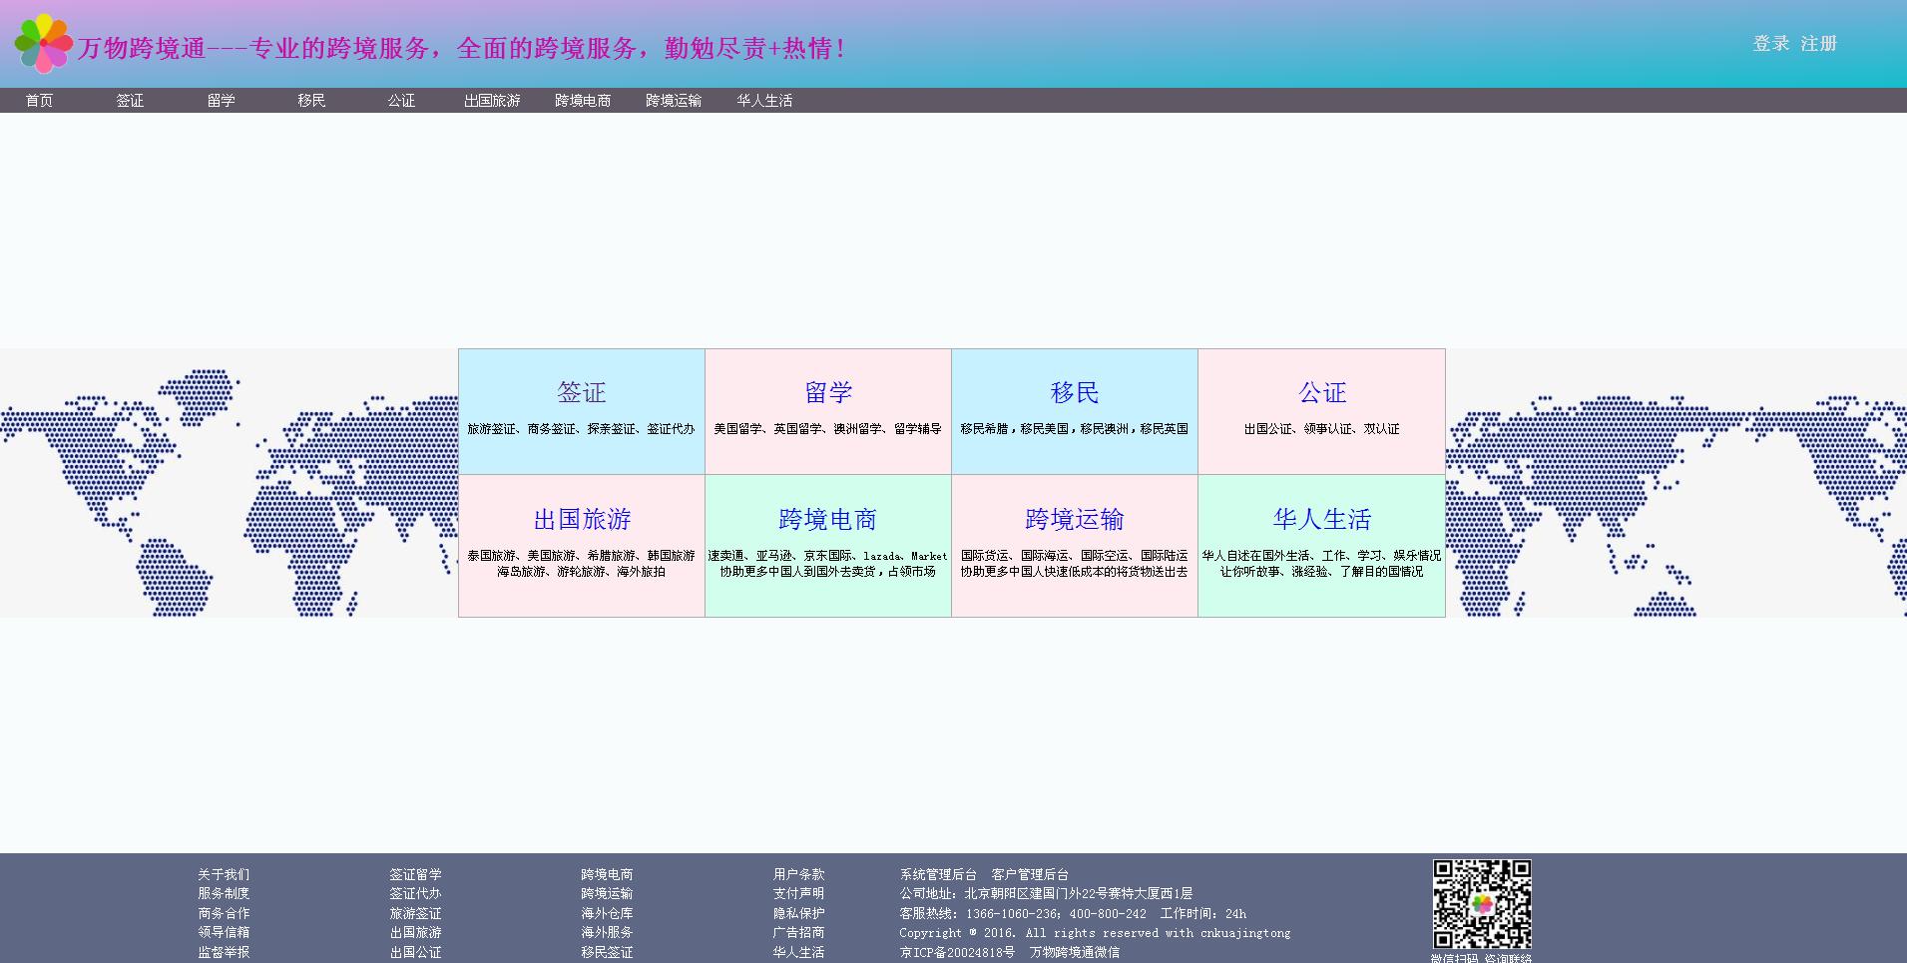The image size is (1907, 963).
Task: Open the 注册 register link
Action: [x=1818, y=44]
